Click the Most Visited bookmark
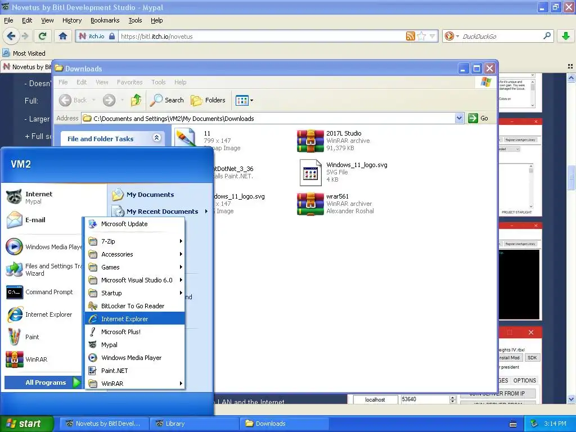Viewport: 576px width, 432px height. tap(24, 53)
